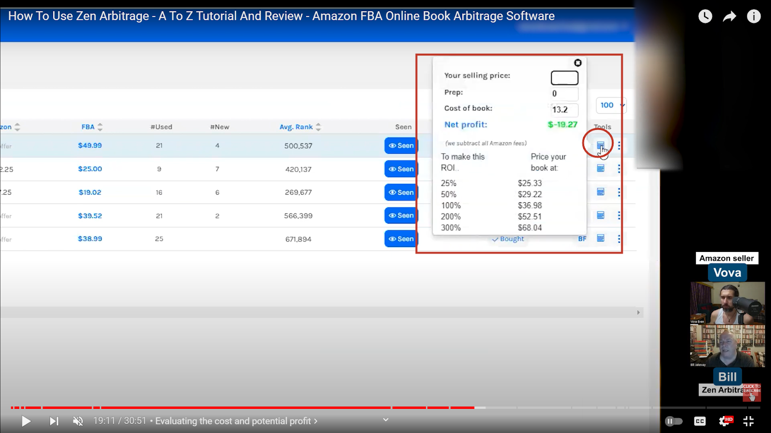The width and height of the screenshot is (771, 433).
Task: Open calculator for the $19.02 row
Action: coord(600,192)
